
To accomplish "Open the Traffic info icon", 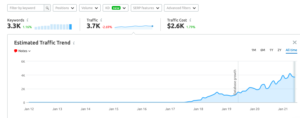I will tap(101, 20).
